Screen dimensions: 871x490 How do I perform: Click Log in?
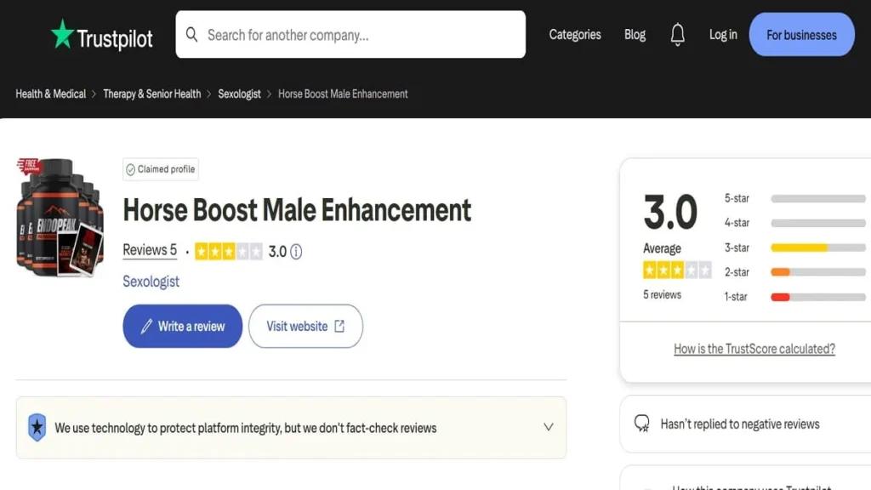pos(723,34)
